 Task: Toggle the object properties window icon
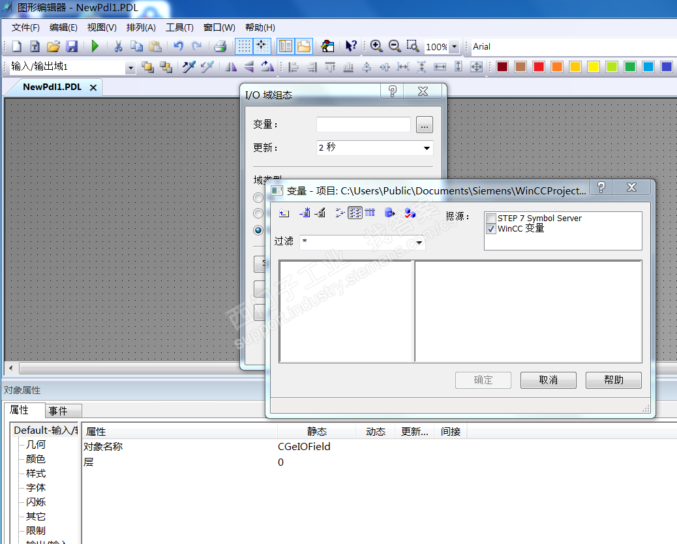tap(286, 46)
